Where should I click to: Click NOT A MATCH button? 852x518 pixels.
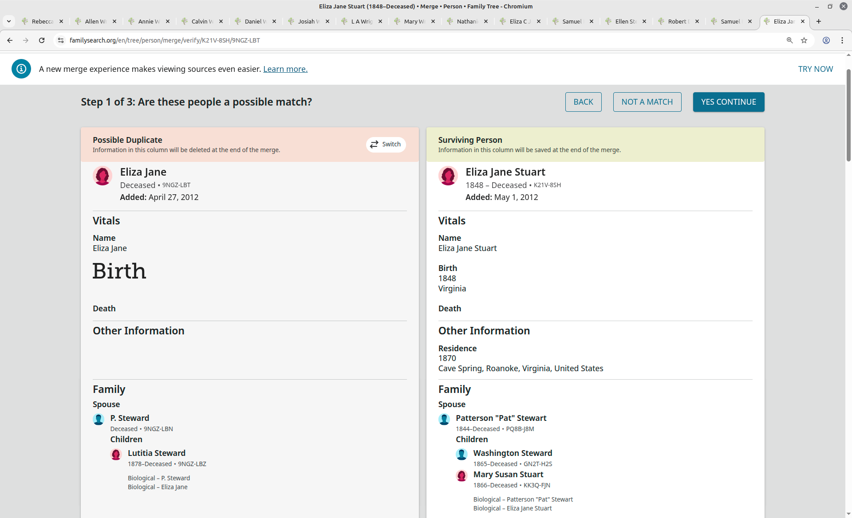(647, 102)
